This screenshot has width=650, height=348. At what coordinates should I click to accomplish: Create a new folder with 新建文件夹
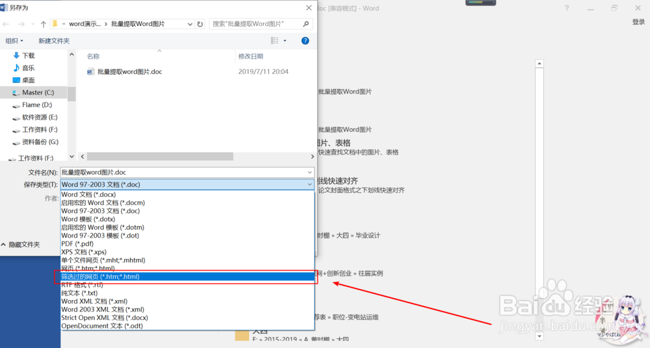(x=54, y=41)
